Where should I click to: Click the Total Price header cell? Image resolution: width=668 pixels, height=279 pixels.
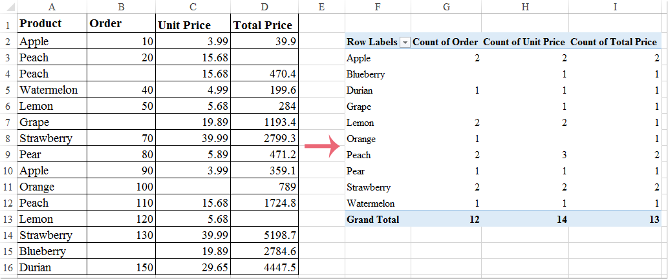pyautogui.click(x=263, y=25)
